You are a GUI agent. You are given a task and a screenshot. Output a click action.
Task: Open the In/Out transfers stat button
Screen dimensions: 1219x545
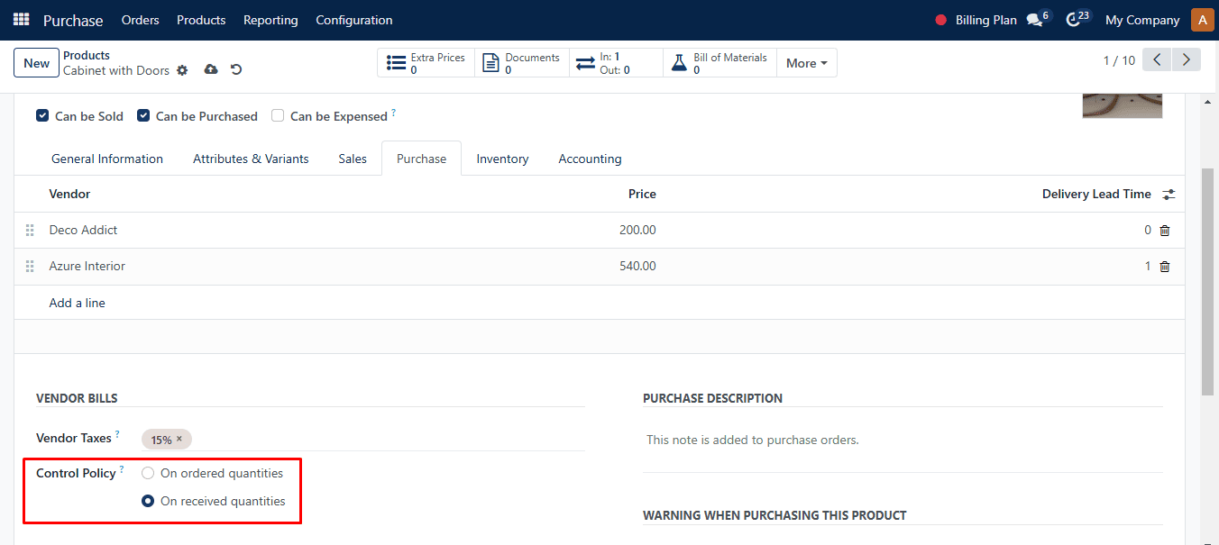tap(617, 63)
